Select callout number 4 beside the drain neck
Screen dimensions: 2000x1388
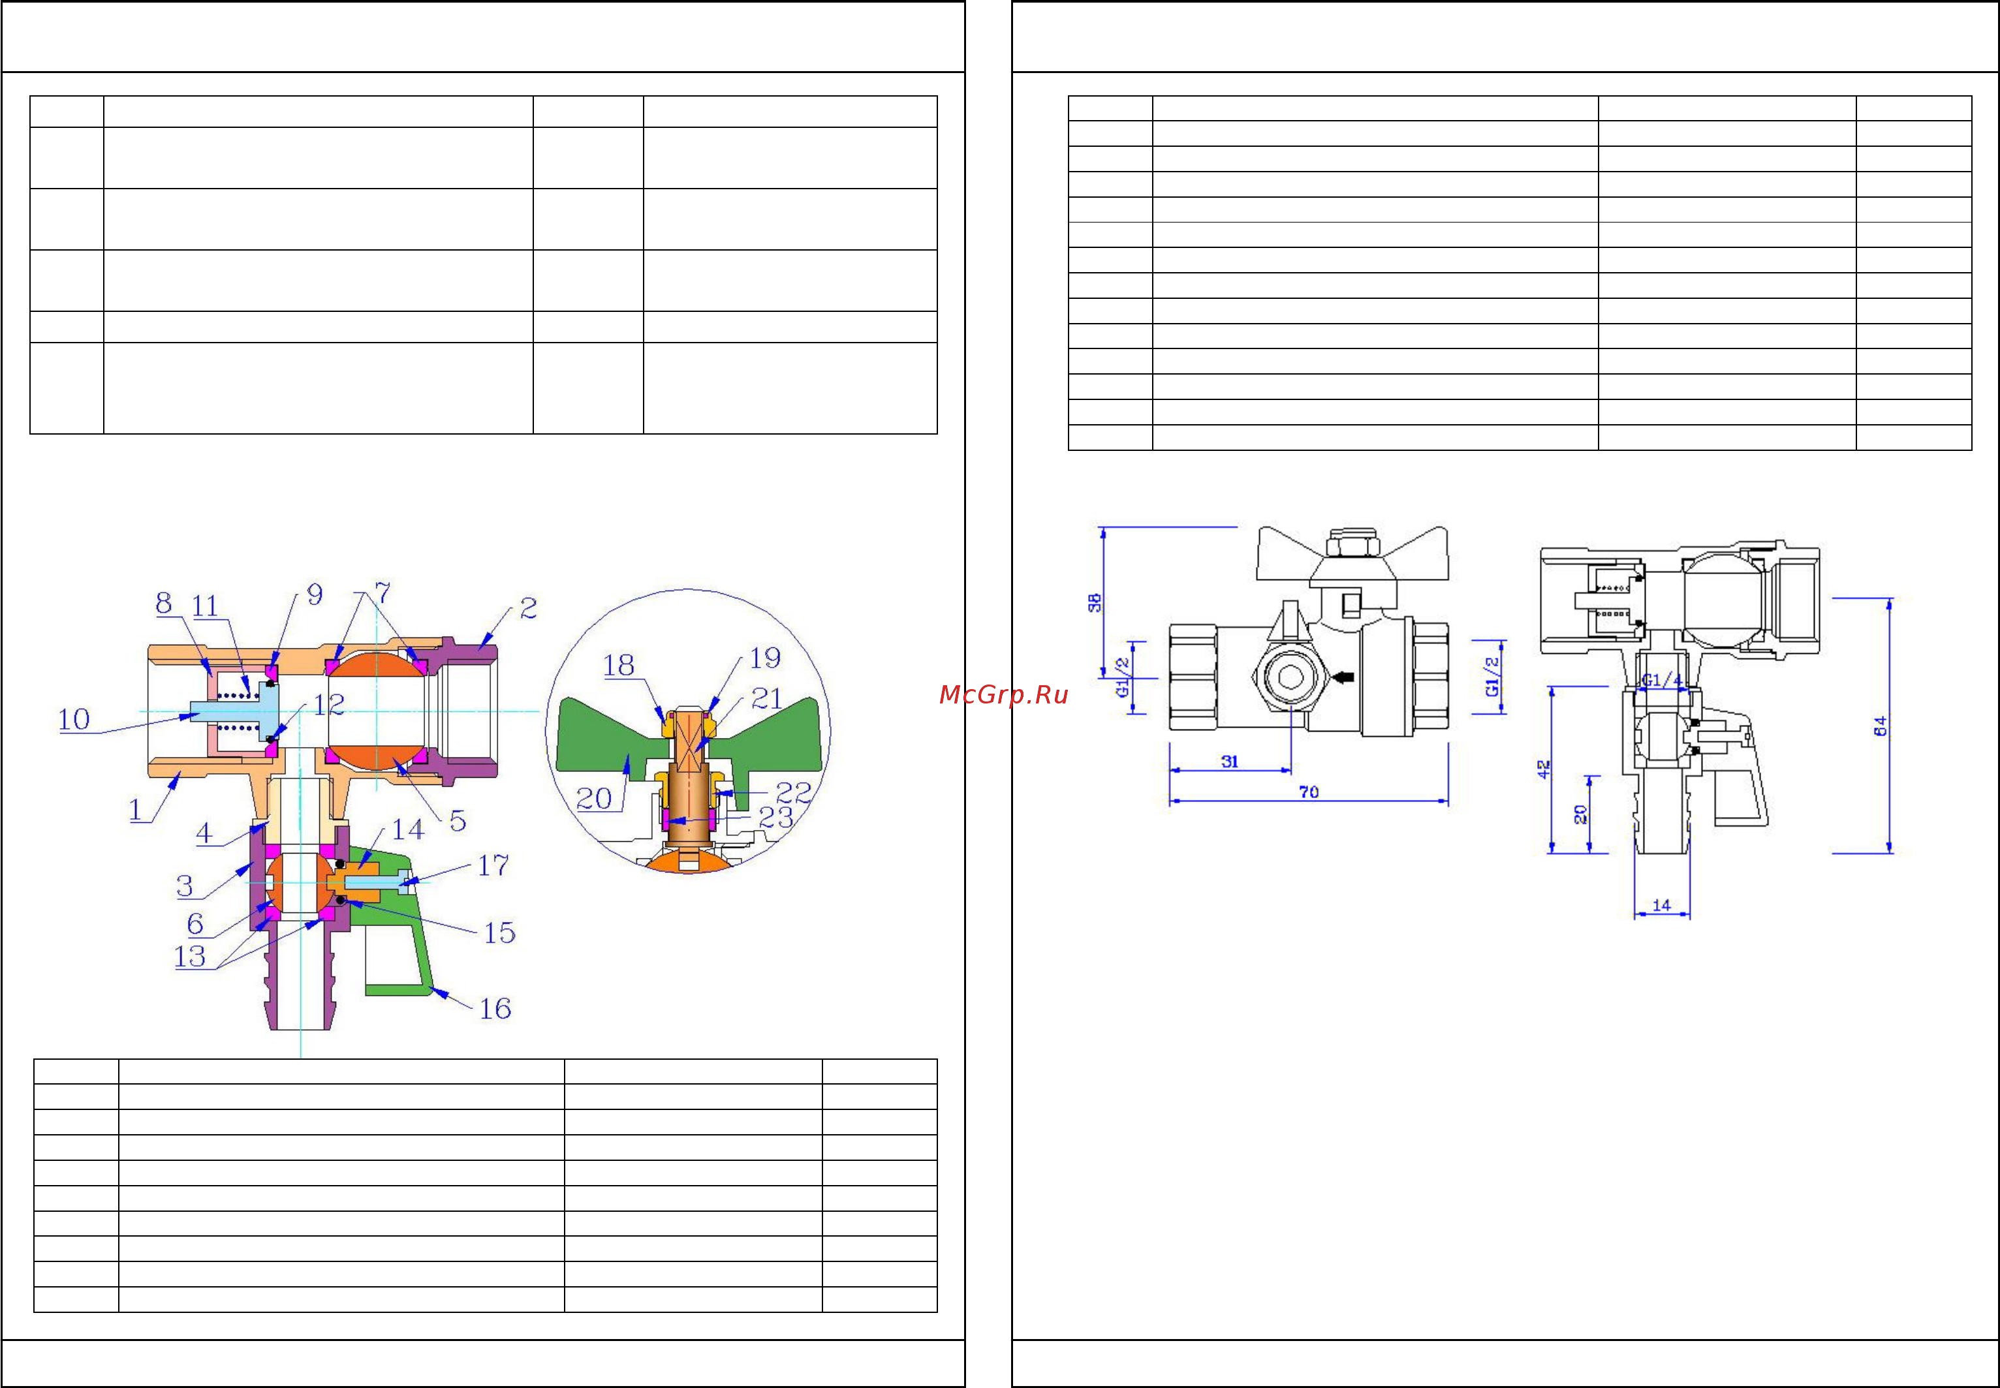point(204,833)
